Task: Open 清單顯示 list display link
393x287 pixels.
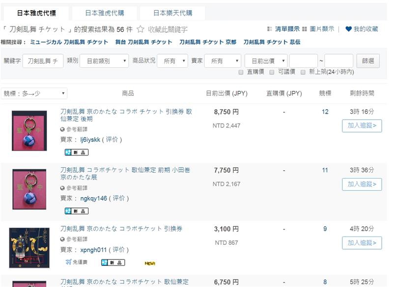Action: pos(287,29)
